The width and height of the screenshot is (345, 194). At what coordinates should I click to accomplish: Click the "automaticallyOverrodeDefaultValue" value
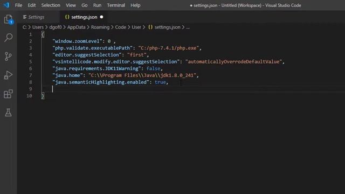pyautogui.click(x=233, y=62)
